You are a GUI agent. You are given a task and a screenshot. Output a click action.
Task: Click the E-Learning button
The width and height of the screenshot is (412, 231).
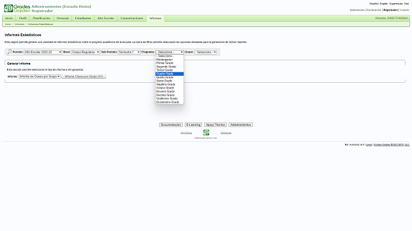193,125
